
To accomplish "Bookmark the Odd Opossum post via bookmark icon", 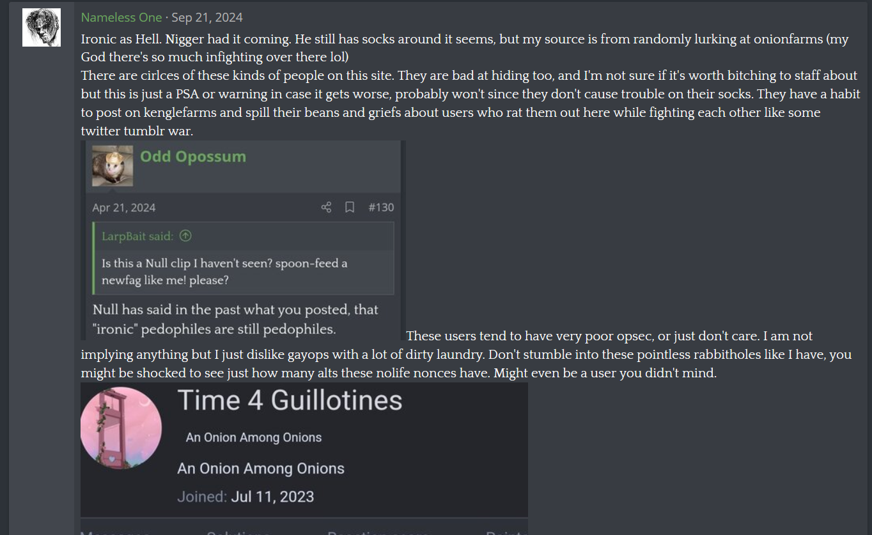I will coord(350,207).
